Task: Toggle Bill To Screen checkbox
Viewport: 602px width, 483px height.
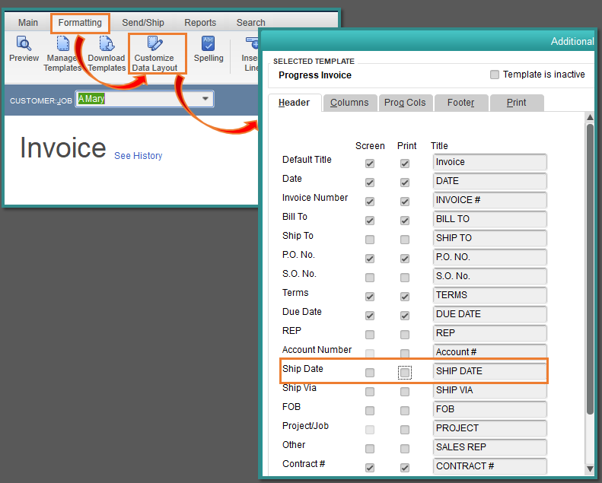Action: click(x=370, y=221)
